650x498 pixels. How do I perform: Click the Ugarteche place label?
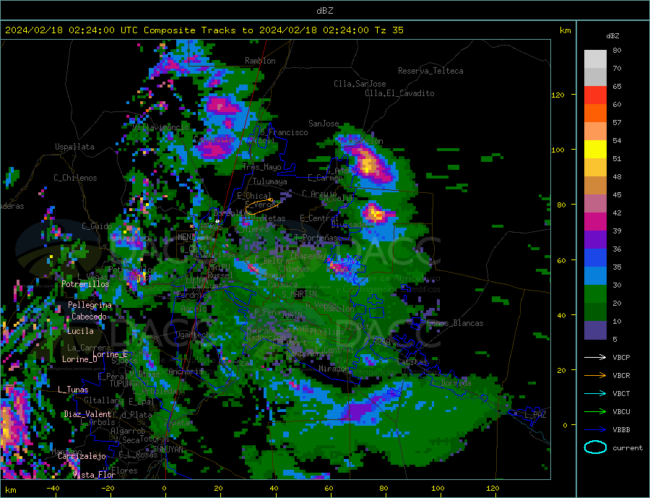tap(195, 335)
